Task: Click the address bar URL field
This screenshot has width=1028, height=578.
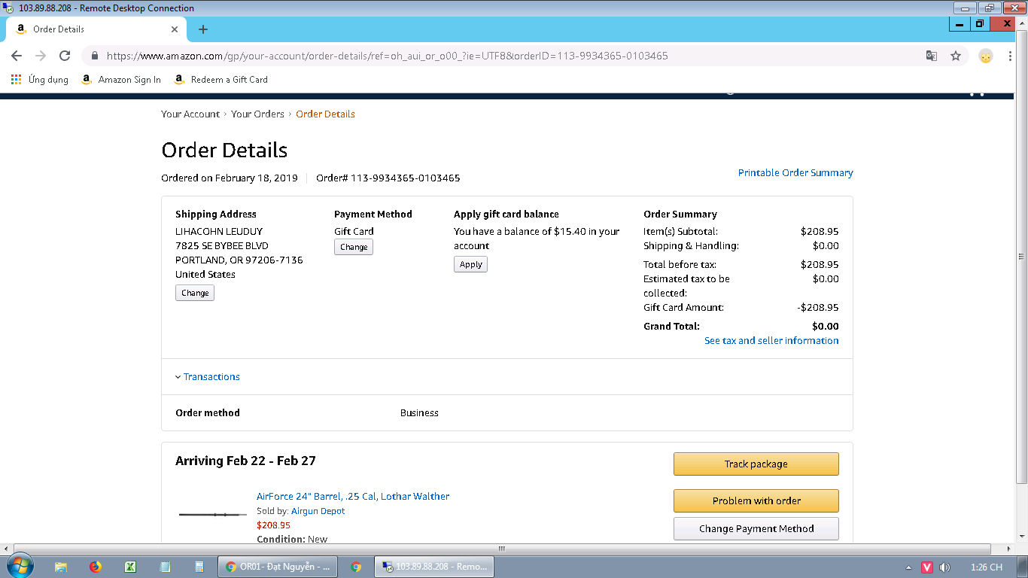Action: tap(452, 56)
